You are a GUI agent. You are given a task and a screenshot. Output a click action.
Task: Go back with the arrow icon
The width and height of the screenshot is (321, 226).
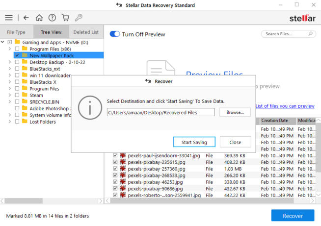pos(26,18)
